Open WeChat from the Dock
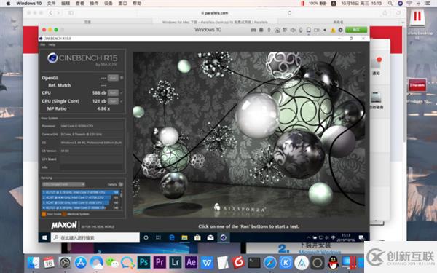The width and height of the screenshot is (437, 273). [x=112, y=262]
